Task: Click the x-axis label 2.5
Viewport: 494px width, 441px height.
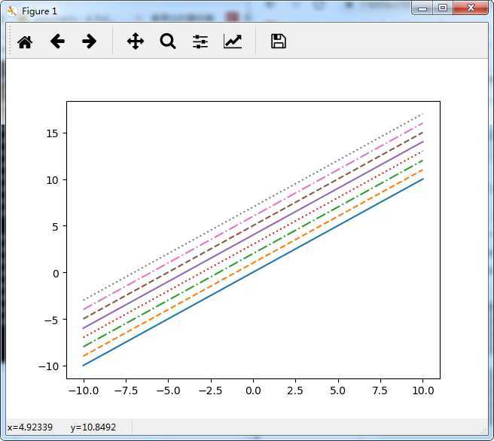Action: coord(295,390)
